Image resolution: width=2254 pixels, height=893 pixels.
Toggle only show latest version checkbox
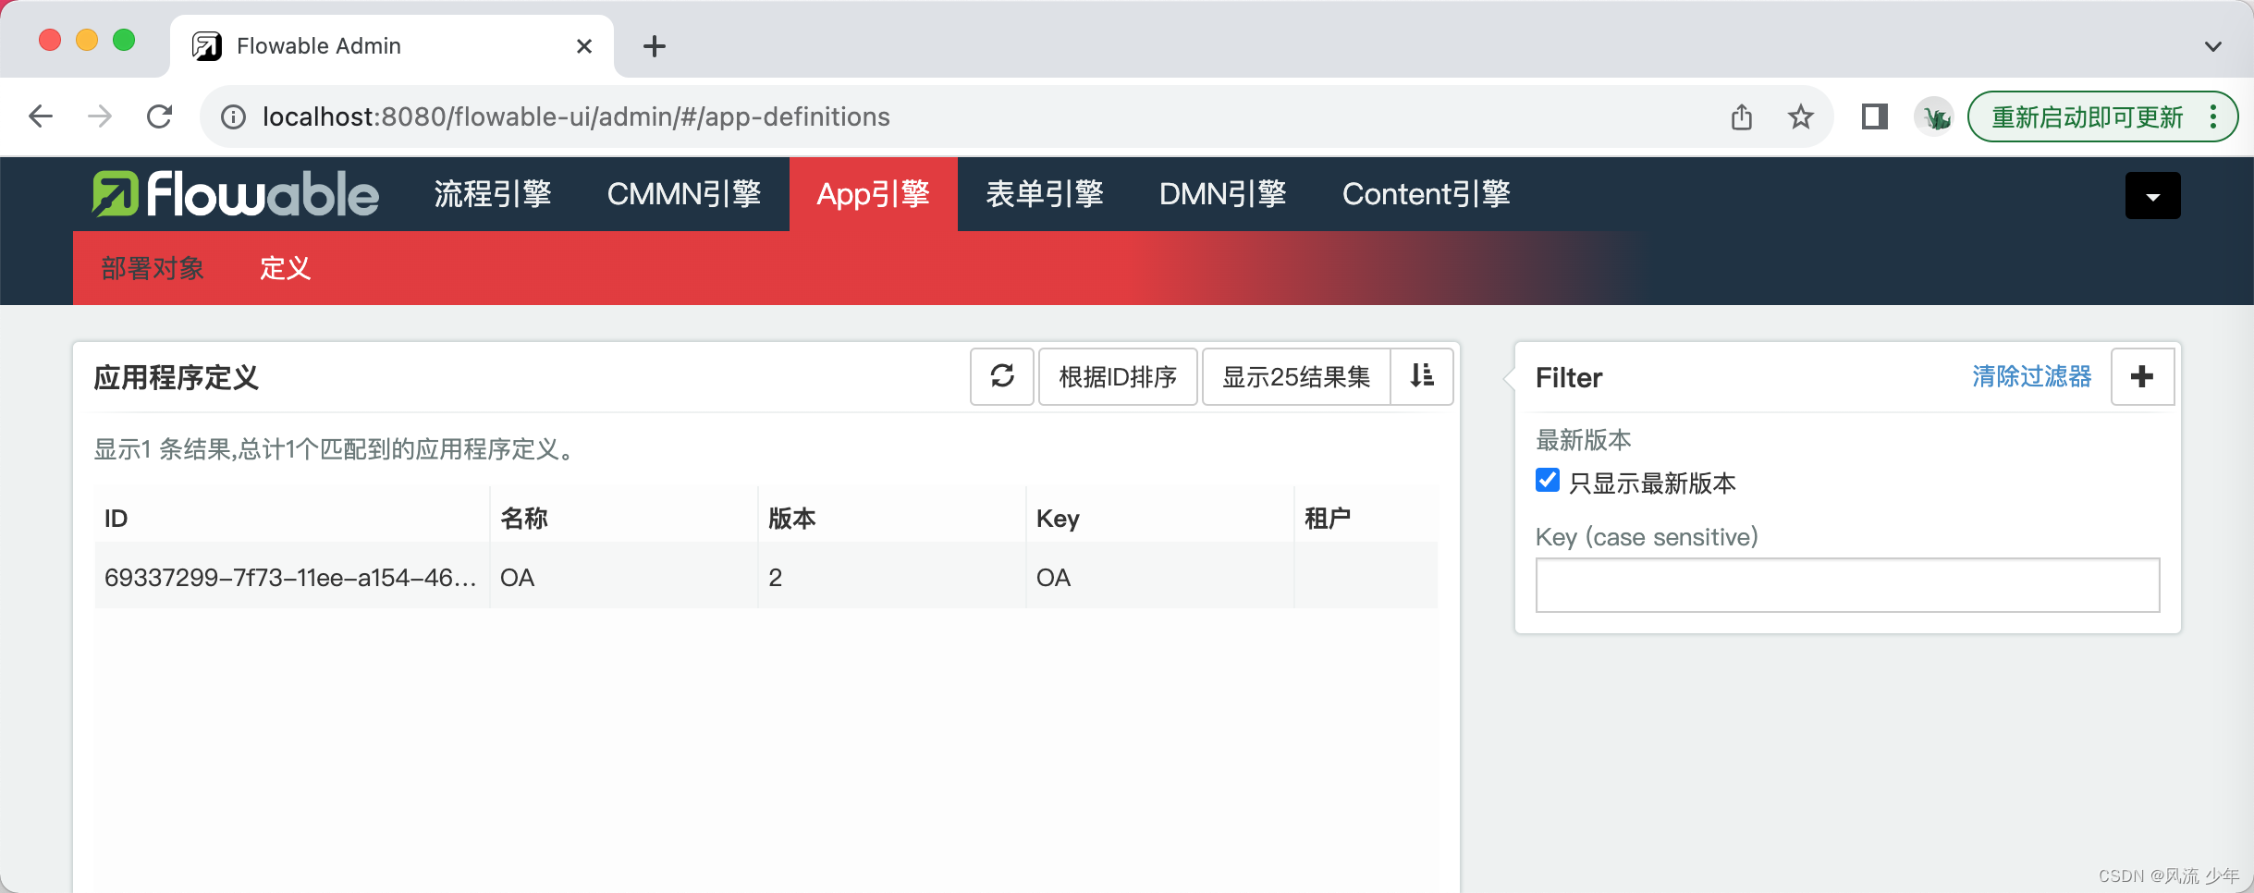[x=1548, y=481]
